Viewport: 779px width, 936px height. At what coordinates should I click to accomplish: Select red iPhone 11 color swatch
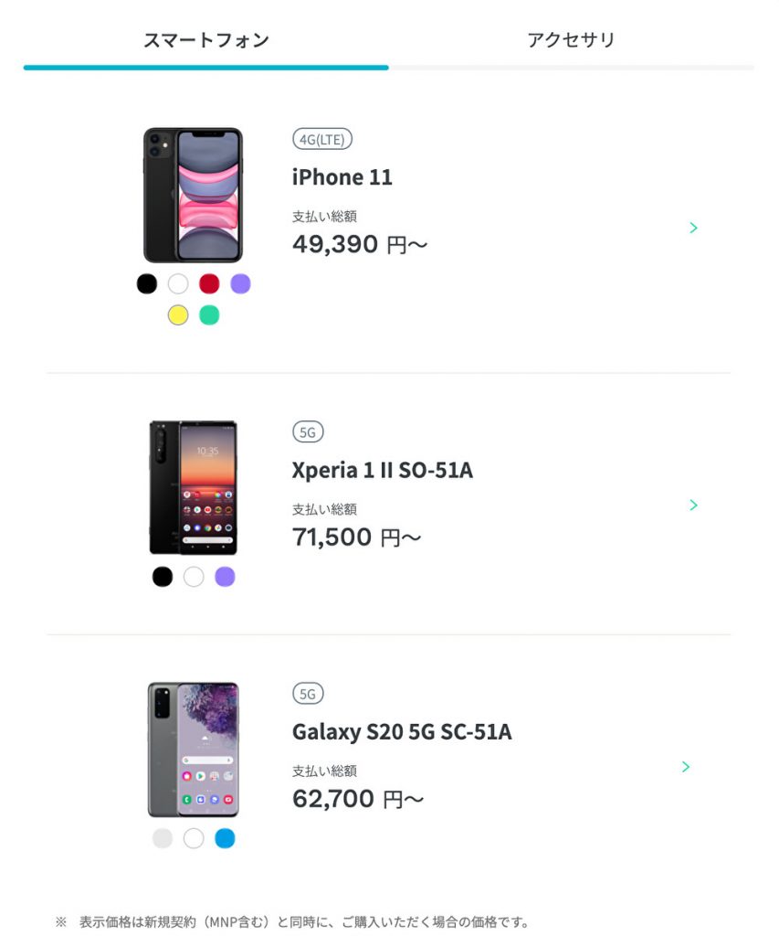209,283
